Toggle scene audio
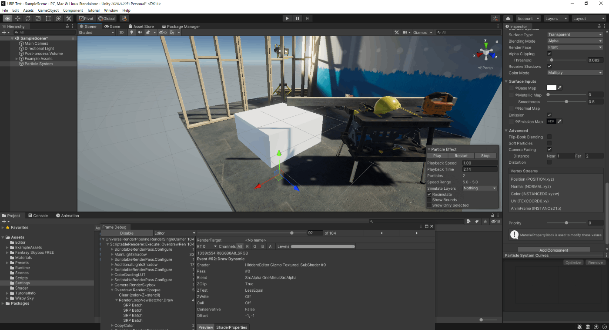This screenshot has height=330, width=609. point(140,33)
